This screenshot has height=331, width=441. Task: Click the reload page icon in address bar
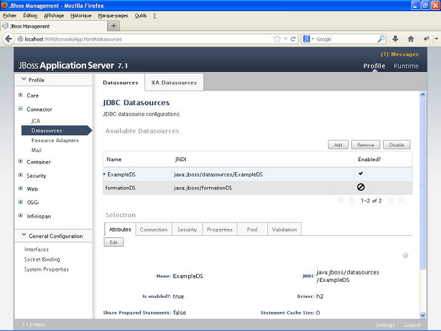click(x=293, y=39)
